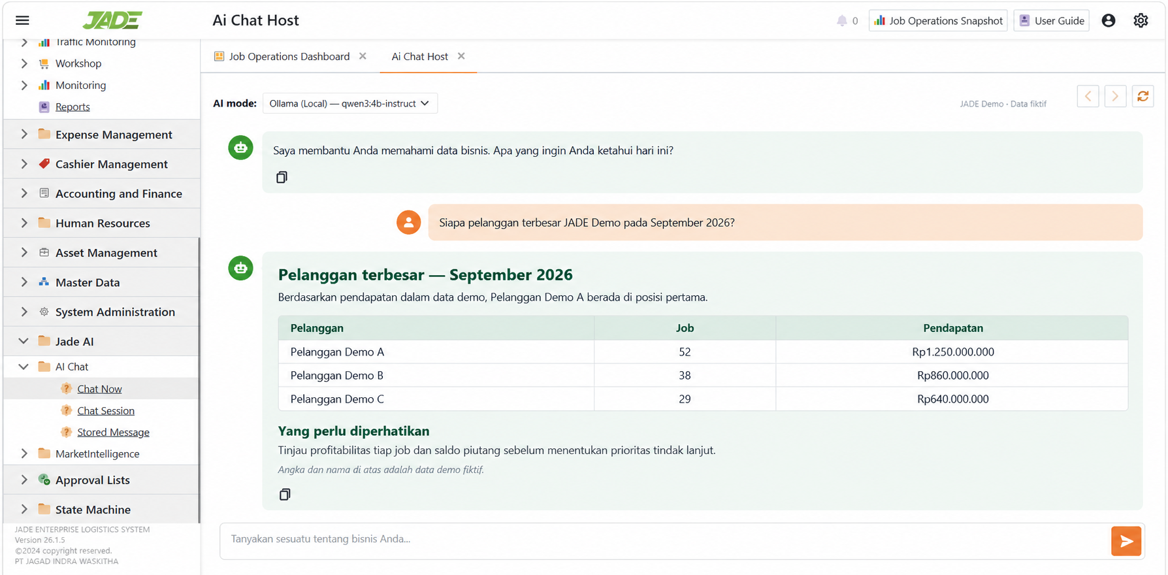1168x575 pixels.
Task: Open the AI mode model dropdown
Action: click(350, 103)
